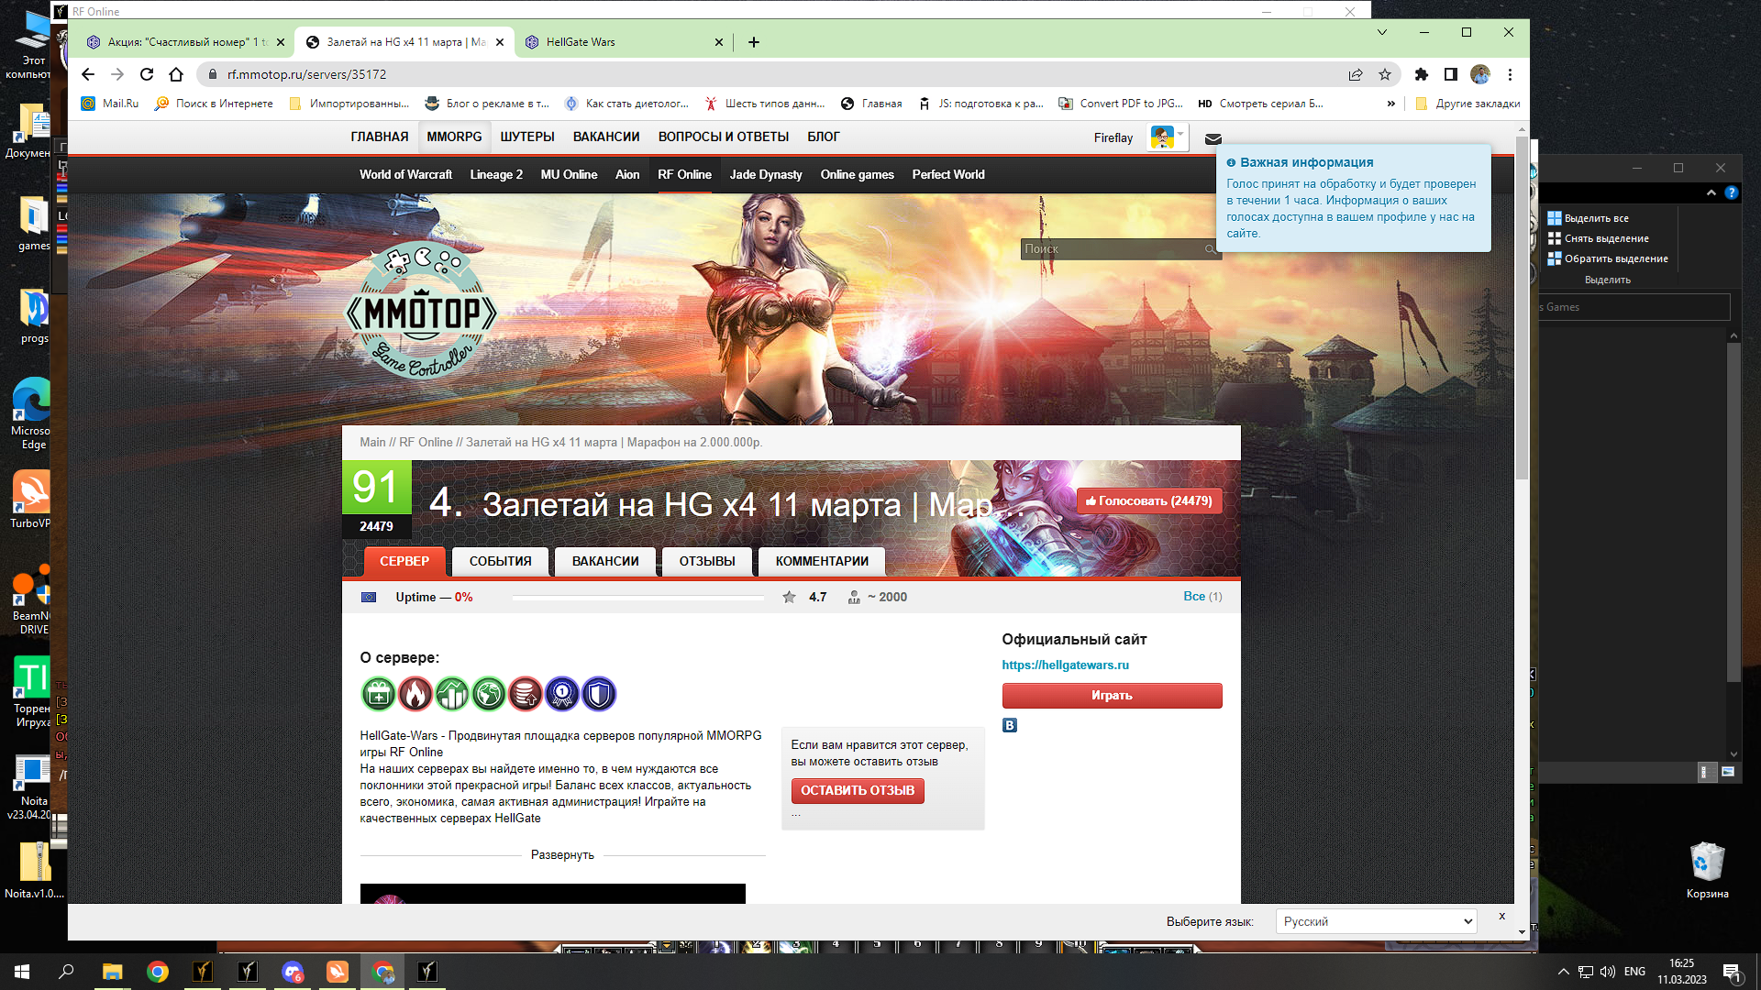
Task: Open the Русский language dropdown
Action: pos(1376,921)
